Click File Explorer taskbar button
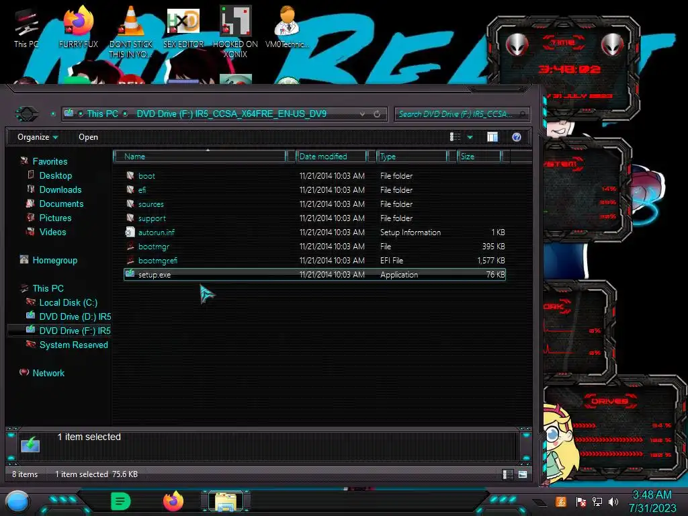 [x=226, y=501]
